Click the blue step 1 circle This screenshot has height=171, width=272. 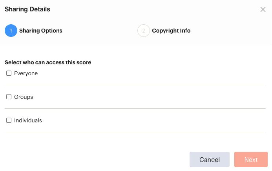[11, 31]
